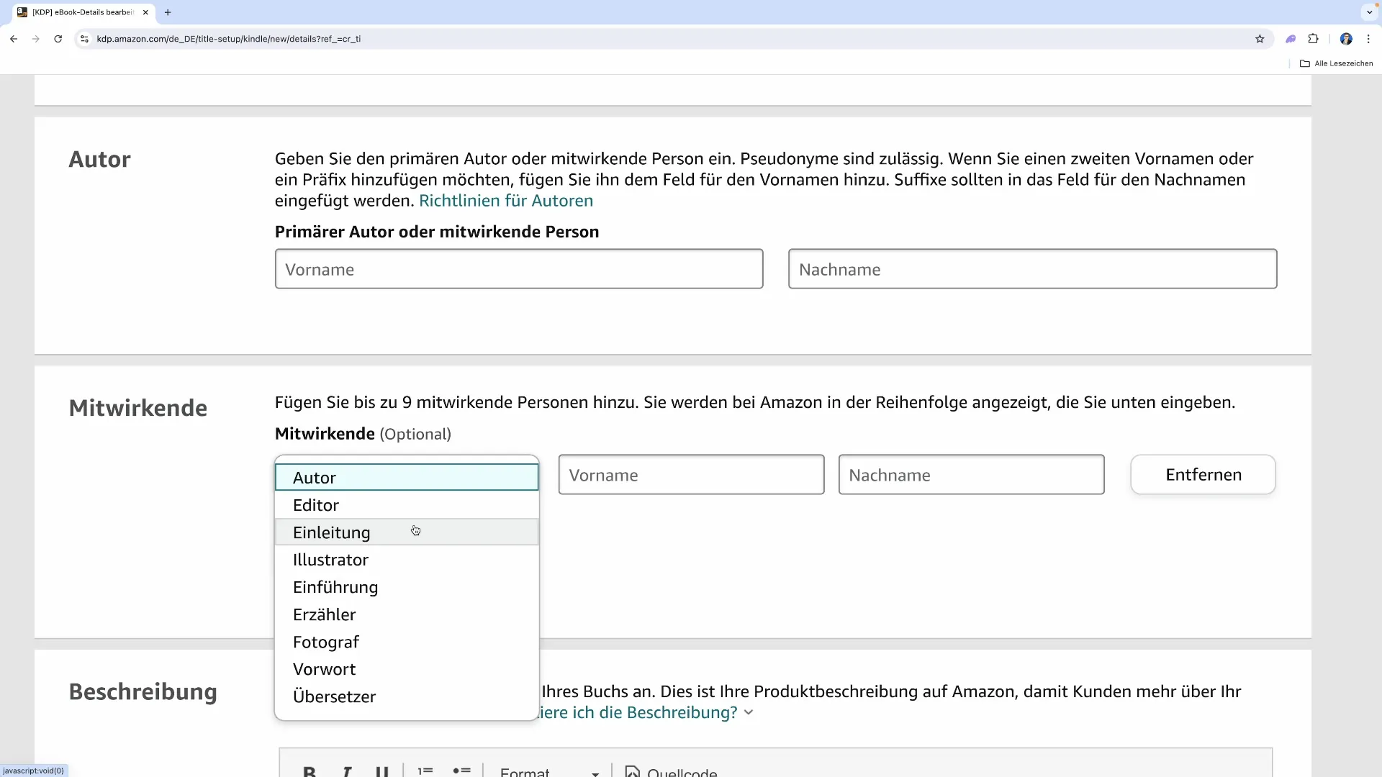Open the browser extensions puzzle icon
Viewport: 1382px width, 777px height.
point(1313,39)
